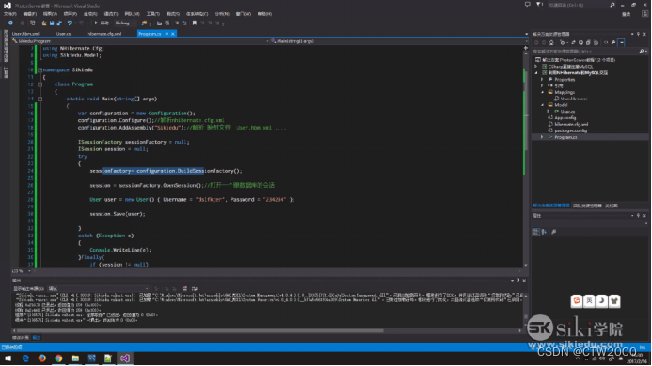Viewport: 652px width, 366px height.
Task: Click in the Quick Launch input field
Action: [x=578, y=5]
